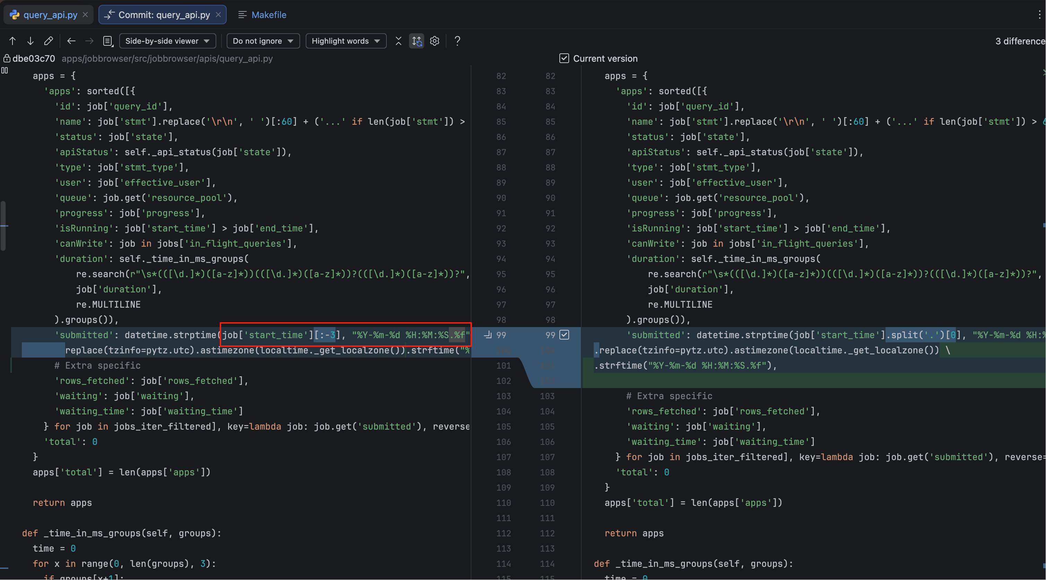The height and width of the screenshot is (580, 1046).
Task: Toggle Current version checkbox
Action: click(564, 59)
